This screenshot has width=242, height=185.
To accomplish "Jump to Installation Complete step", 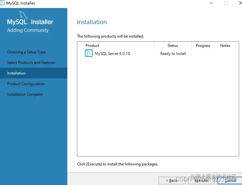I will (x=25, y=94).
